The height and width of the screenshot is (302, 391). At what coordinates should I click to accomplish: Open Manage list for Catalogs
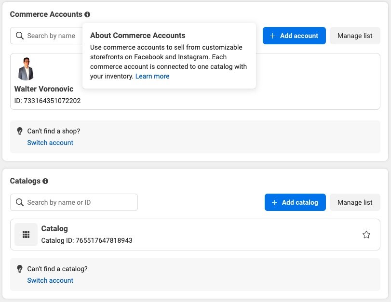pyautogui.click(x=355, y=202)
